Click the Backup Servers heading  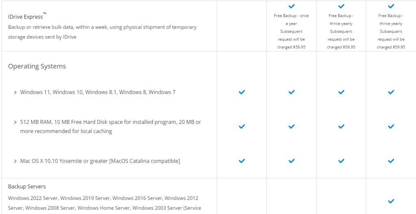27,187
